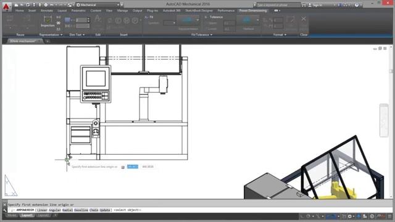Click the Lower tolerance value field
Screen dimensions: 395x222
(x=229, y=29)
